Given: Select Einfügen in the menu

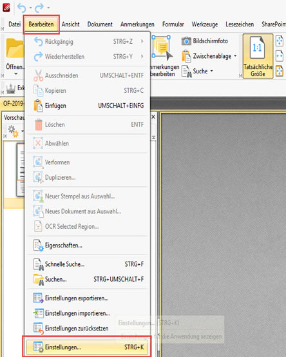Looking at the screenshot, I should [x=88, y=106].
